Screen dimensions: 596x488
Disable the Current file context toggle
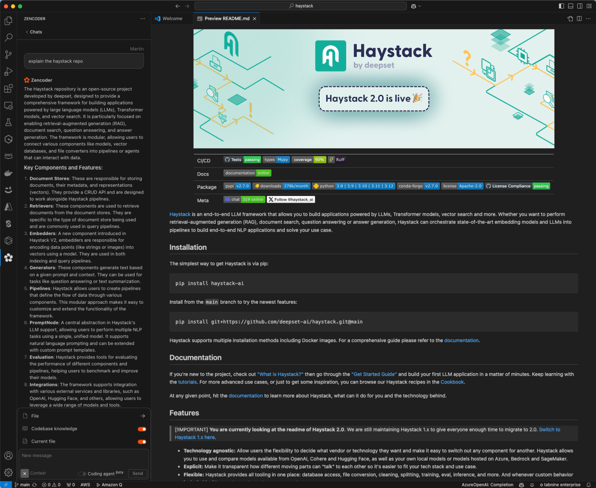142,442
